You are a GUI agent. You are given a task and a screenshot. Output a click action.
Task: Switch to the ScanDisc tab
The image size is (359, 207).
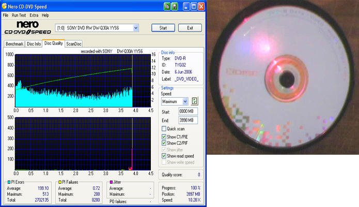click(73, 43)
